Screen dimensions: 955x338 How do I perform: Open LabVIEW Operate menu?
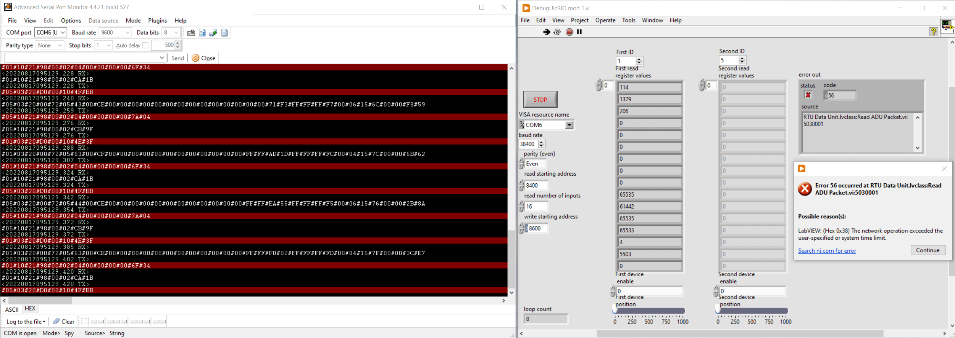[x=605, y=20]
